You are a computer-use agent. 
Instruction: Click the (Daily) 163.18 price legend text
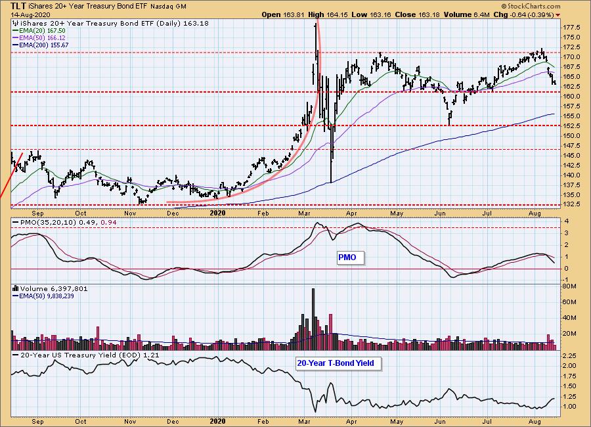(x=182, y=24)
